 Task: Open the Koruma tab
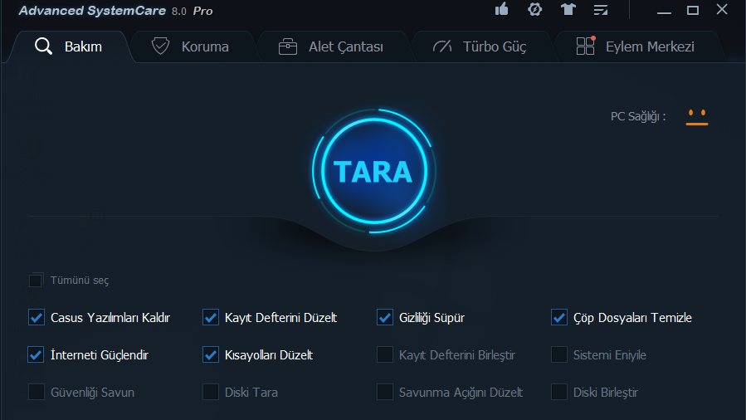coord(190,46)
